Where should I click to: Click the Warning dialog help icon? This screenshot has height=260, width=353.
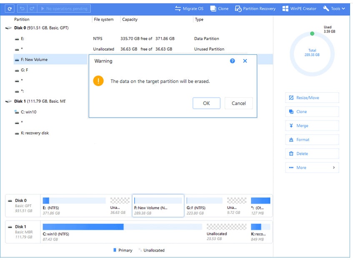coord(232,61)
